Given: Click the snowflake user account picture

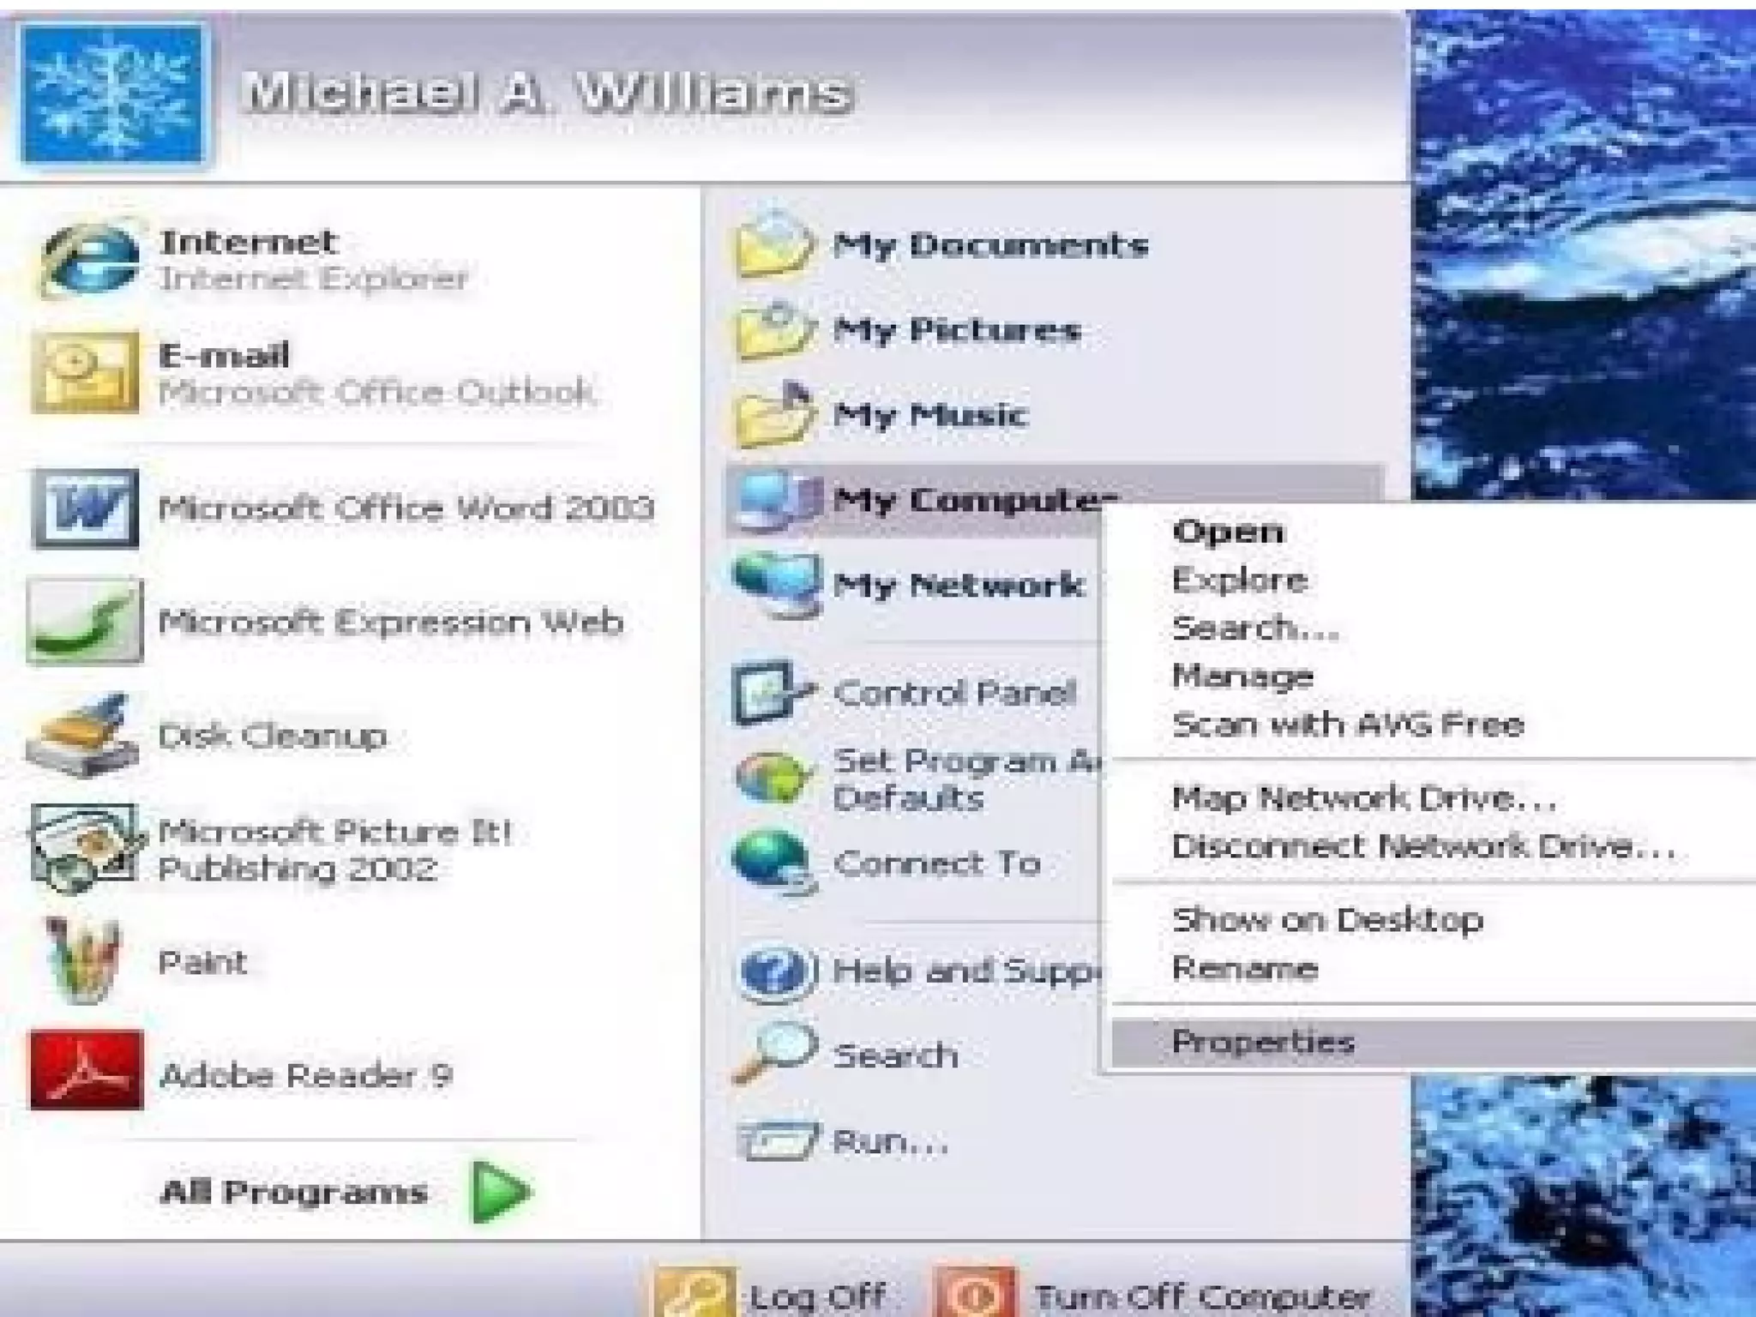Looking at the screenshot, I should coord(112,93).
